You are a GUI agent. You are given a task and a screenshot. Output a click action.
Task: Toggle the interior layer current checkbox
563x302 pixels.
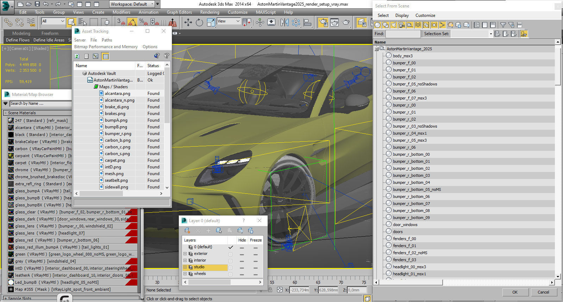tap(230, 261)
